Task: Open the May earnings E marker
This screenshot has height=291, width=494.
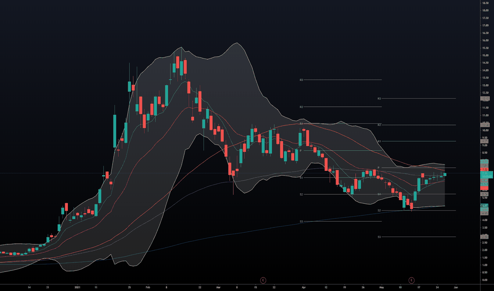Action: pos(411,280)
